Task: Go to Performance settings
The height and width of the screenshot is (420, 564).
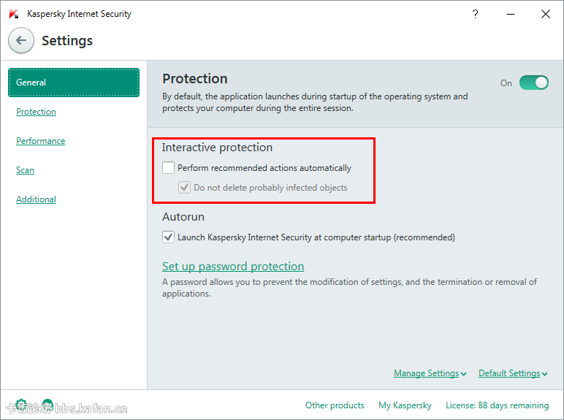Action: coord(41,140)
